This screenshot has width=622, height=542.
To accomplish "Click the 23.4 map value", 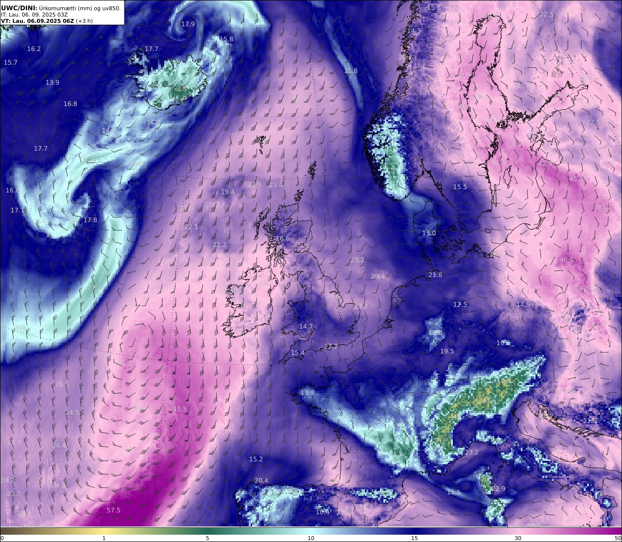I will point(276,185).
